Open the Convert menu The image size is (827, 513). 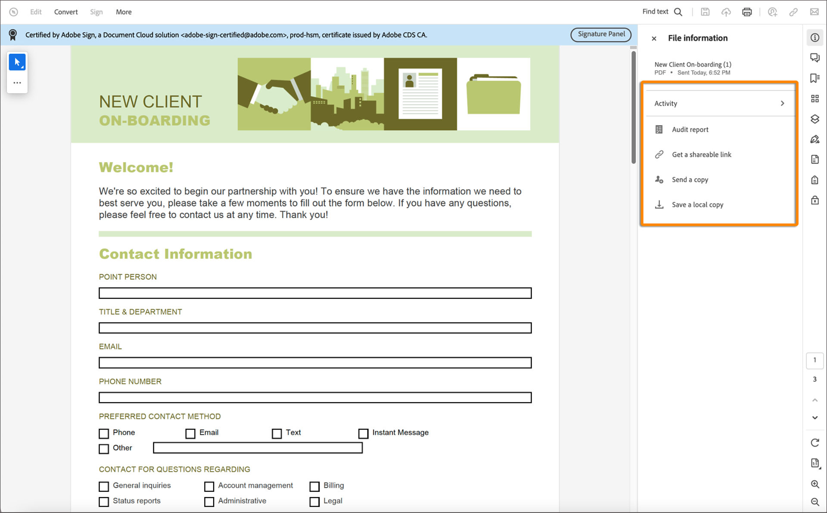coord(65,12)
